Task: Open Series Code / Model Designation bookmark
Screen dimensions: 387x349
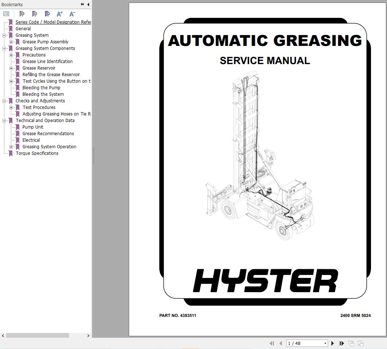Action: [53, 22]
